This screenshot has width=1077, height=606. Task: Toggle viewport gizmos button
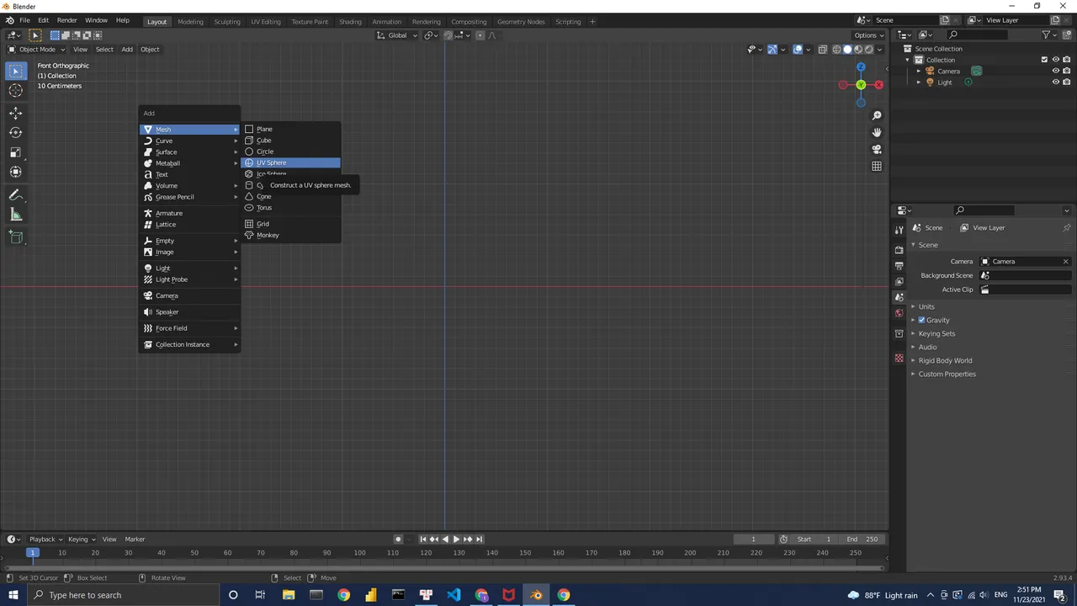click(x=772, y=50)
